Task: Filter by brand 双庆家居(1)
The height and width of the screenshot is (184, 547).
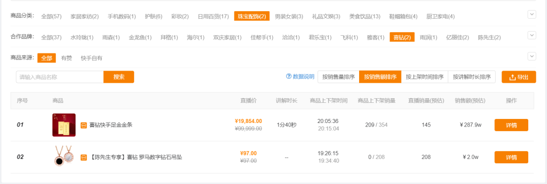Action: [x=227, y=37]
